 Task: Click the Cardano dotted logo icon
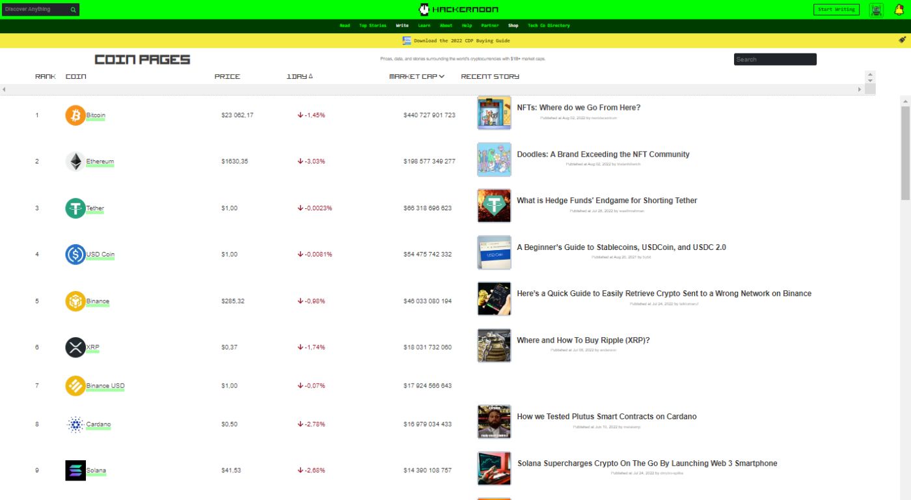pyautogui.click(x=75, y=424)
